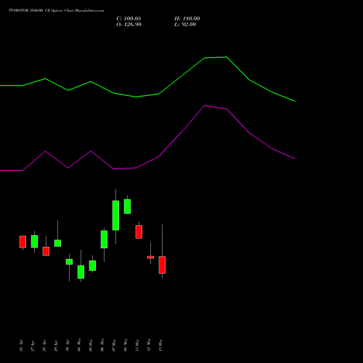Click the red candle for 24 Apr

pyautogui.click(x=23, y=242)
